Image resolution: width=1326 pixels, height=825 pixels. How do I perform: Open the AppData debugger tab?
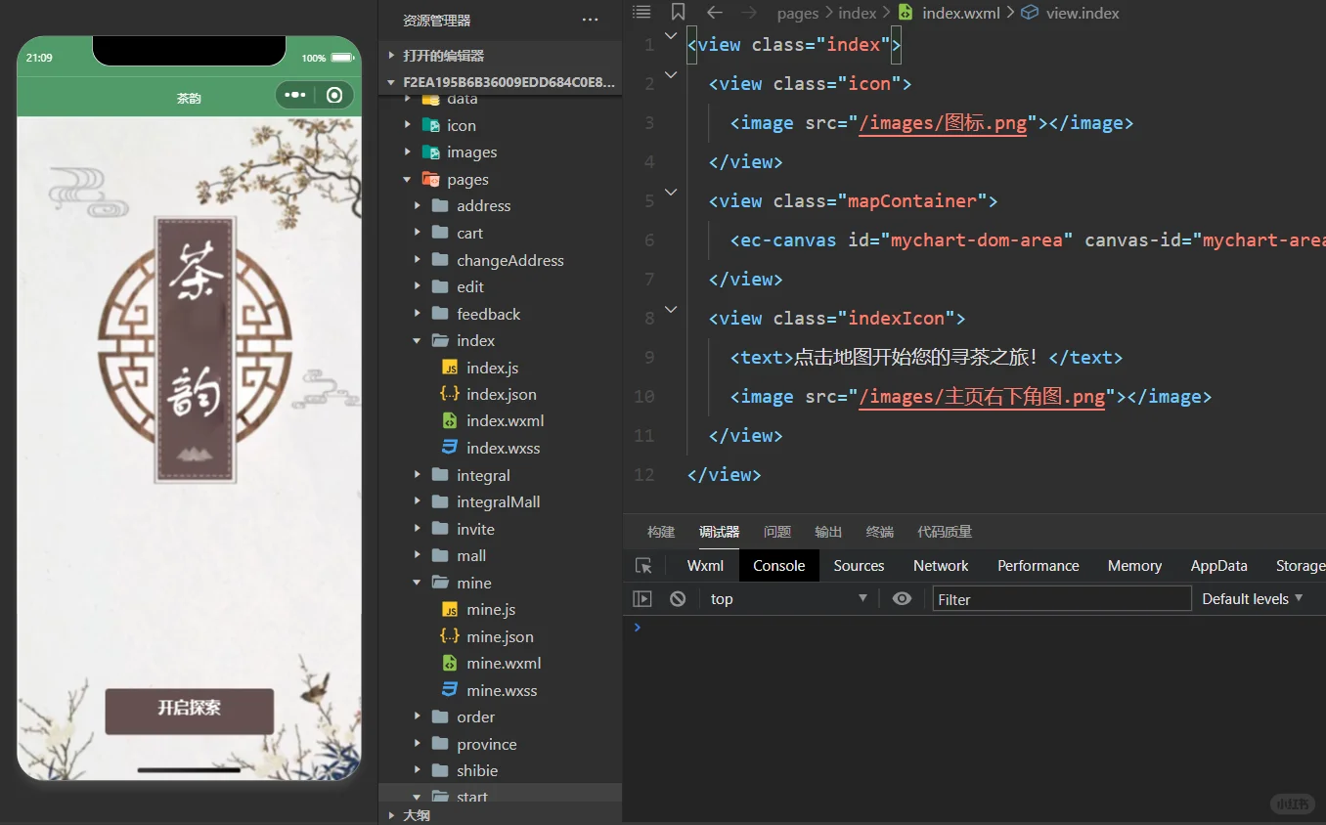tap(1218, 566)
